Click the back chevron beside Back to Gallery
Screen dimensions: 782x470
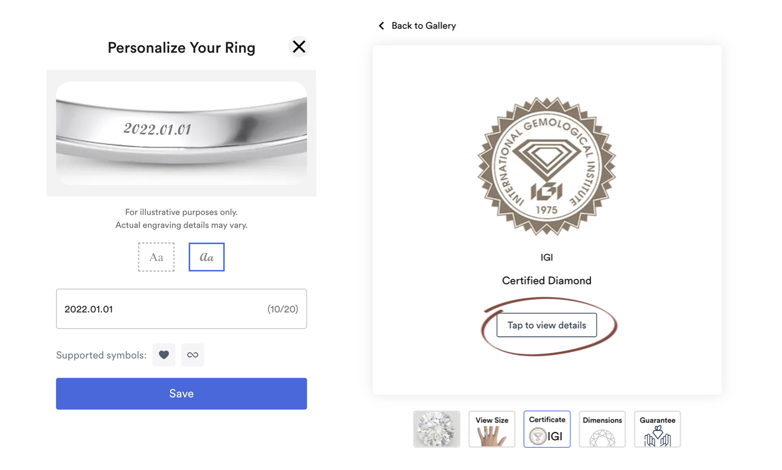[381, 25]
